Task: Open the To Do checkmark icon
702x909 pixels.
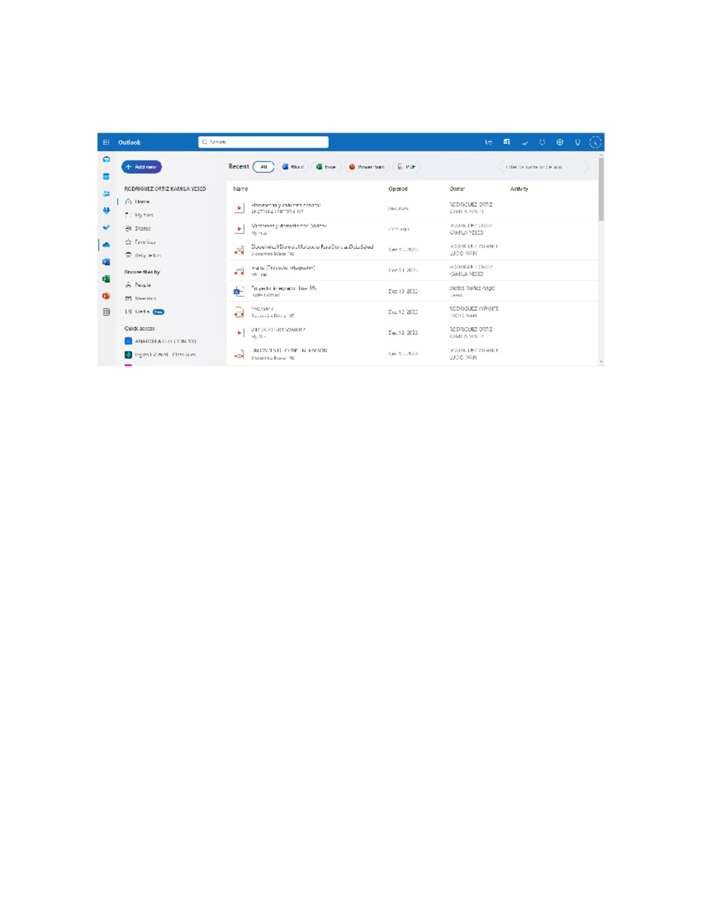Action: coord(106,227)
